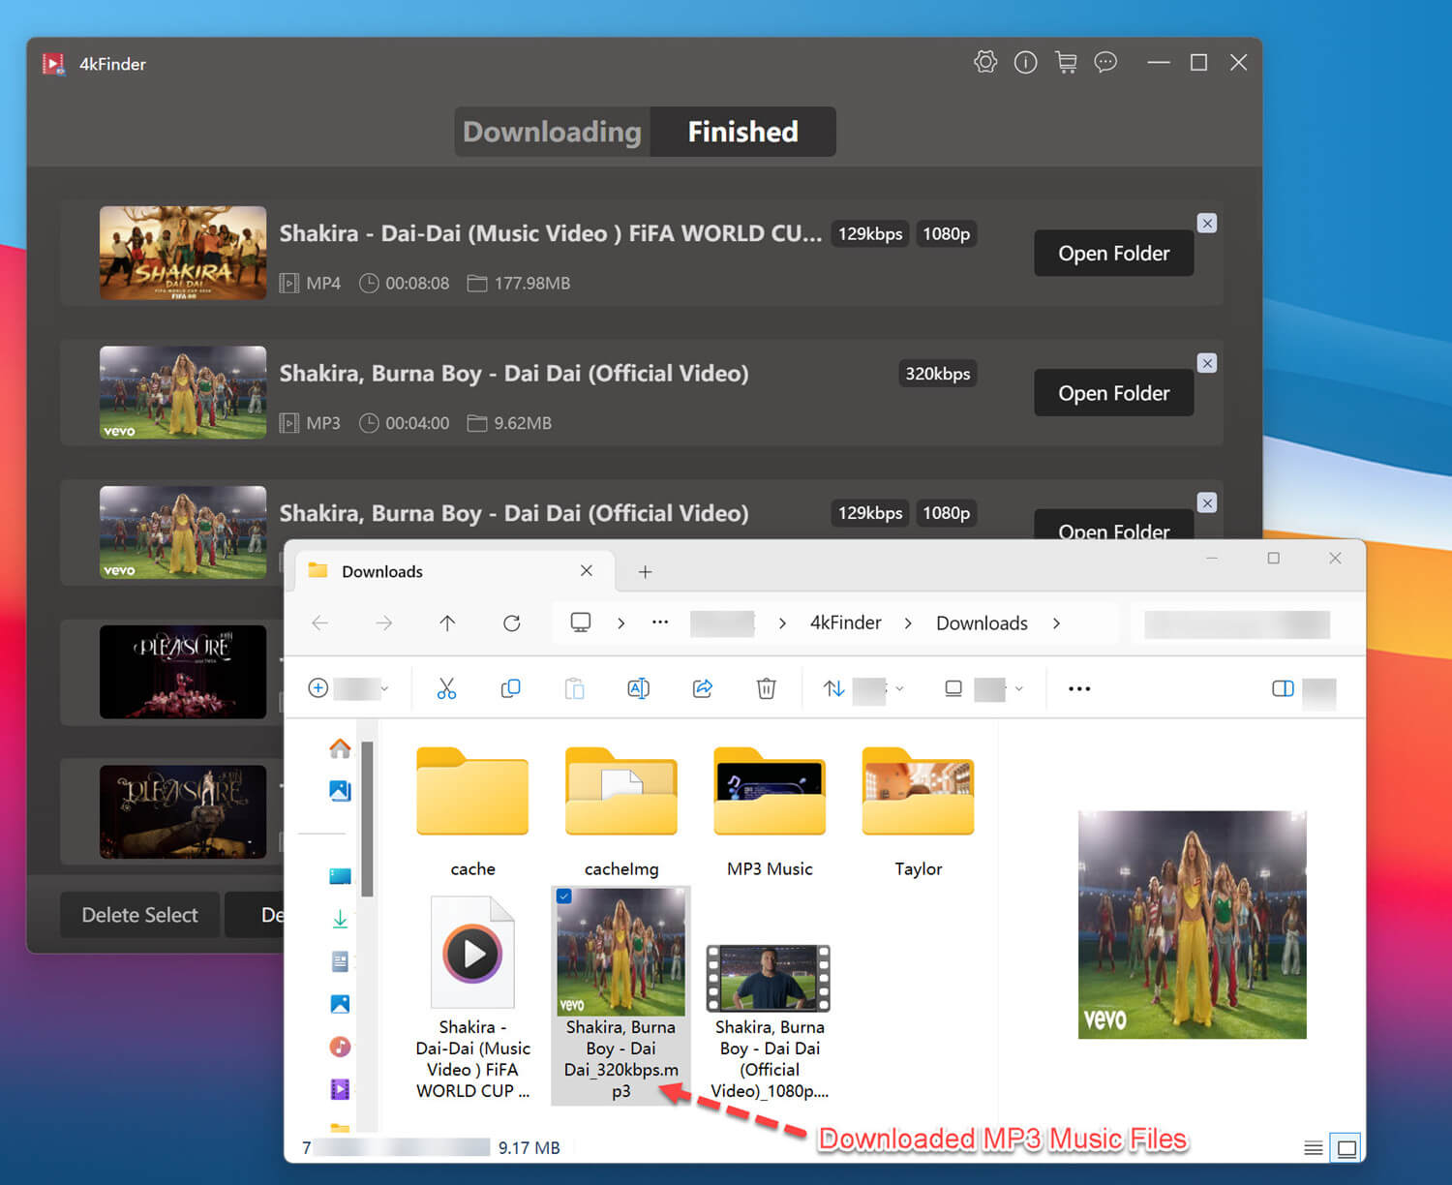
Task: Open the See more toolbar menu
Action: (1079, 688)
